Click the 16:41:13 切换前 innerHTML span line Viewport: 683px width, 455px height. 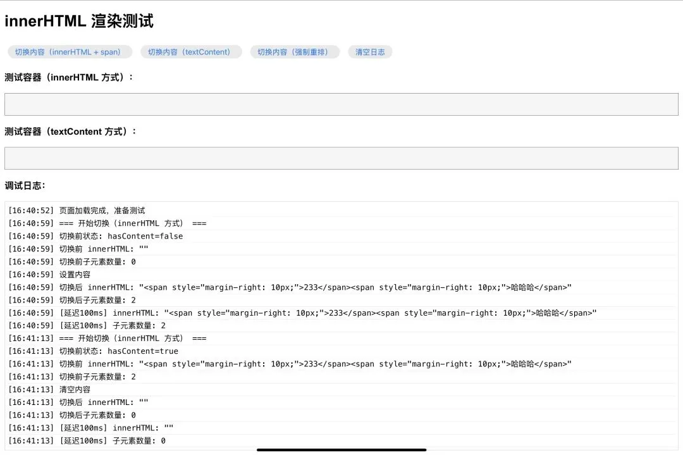[341, 364]
